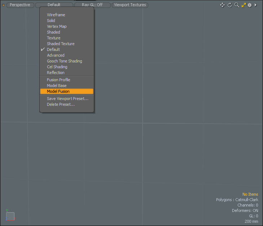Click the orange dot at viewport top-left
The image size is (263, 226).
(x=4, y=5)
